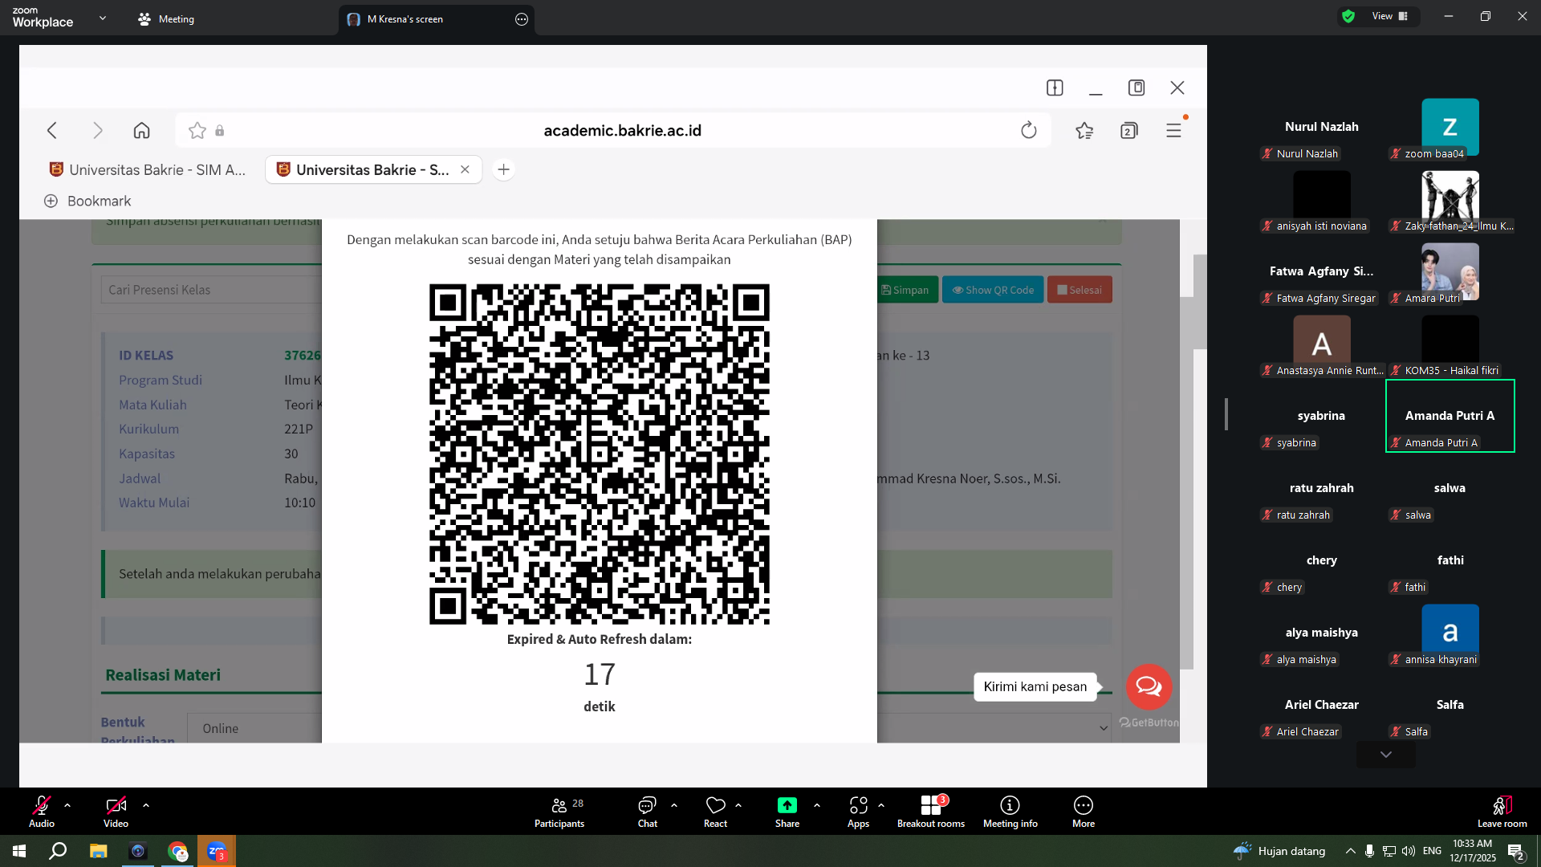Open a new browser tab
This screenshot has height=867, width=1541.
[x=503, y=169]
